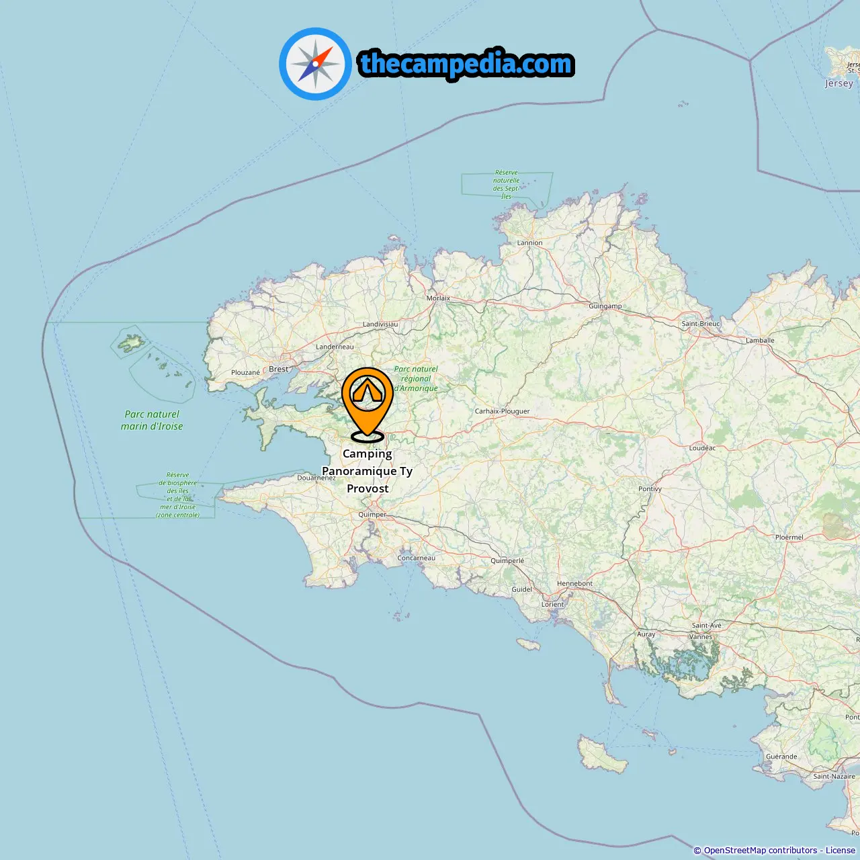Open the OpenStreetMap contributors link
The width and height of the screenshot is (860, 860).
tap(761, 851)
